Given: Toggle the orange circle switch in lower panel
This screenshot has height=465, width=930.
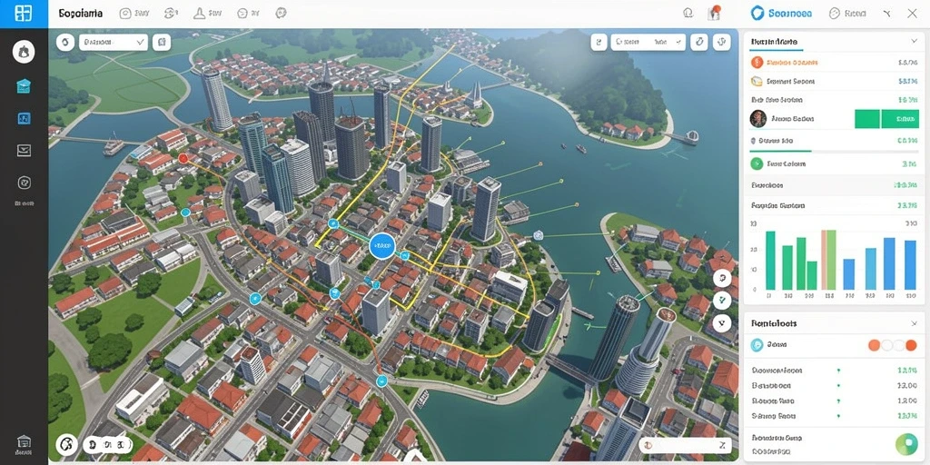Looking at the screenshot, I should (874, 344).
